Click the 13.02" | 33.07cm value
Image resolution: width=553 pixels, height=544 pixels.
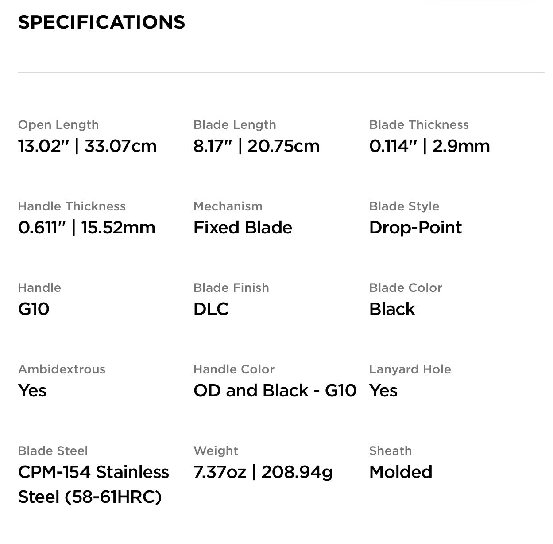click(87, 146)
